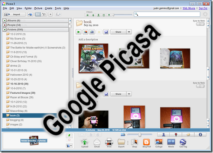Filter by photos with faces
This screenshot has height=153, width=213.
(98, 15)
